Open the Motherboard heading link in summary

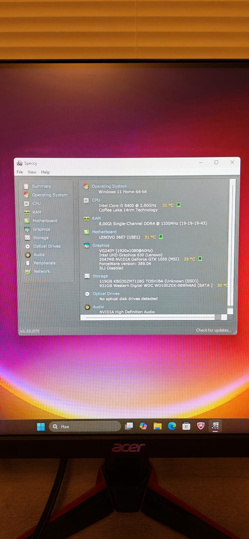[x=104, y=232]
